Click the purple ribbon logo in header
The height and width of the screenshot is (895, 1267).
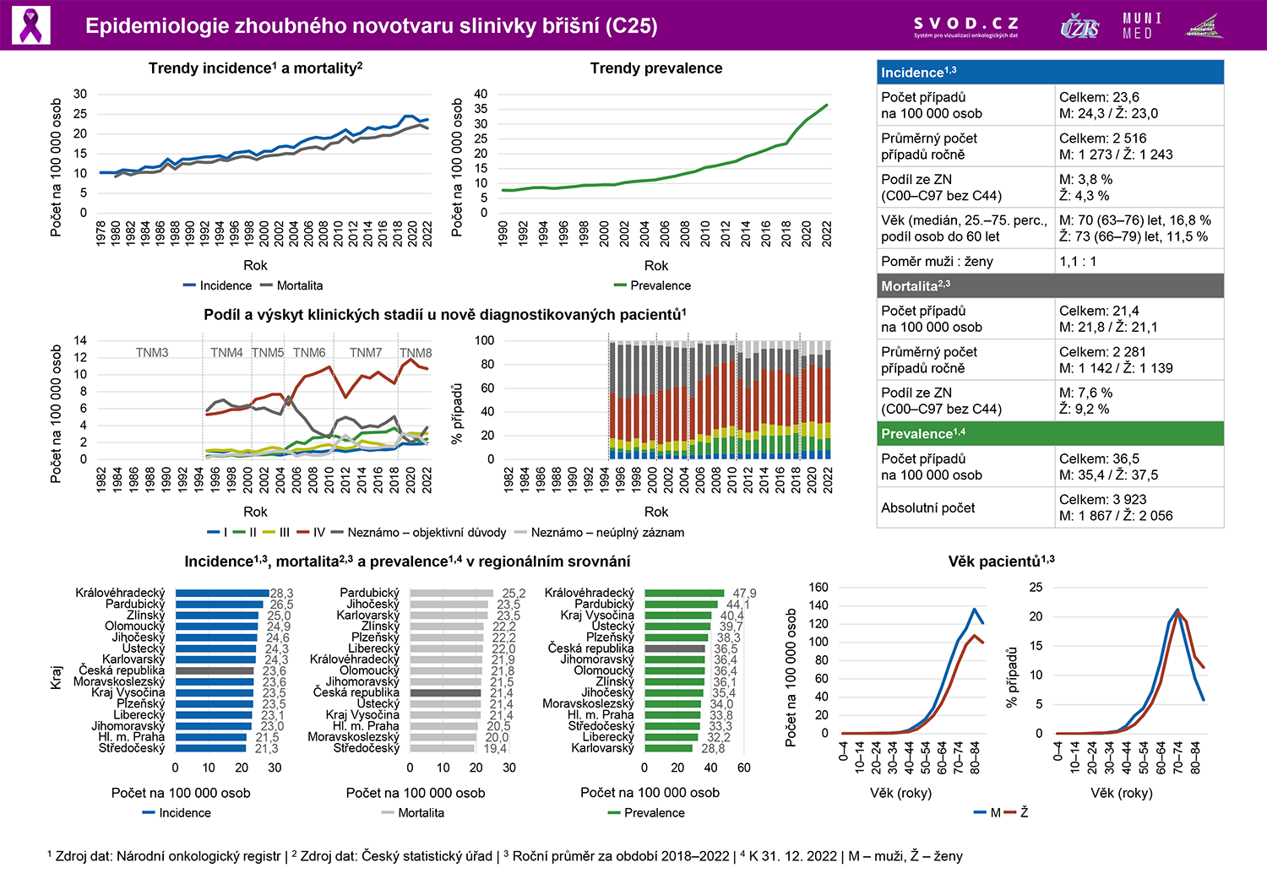pos(31,25)
